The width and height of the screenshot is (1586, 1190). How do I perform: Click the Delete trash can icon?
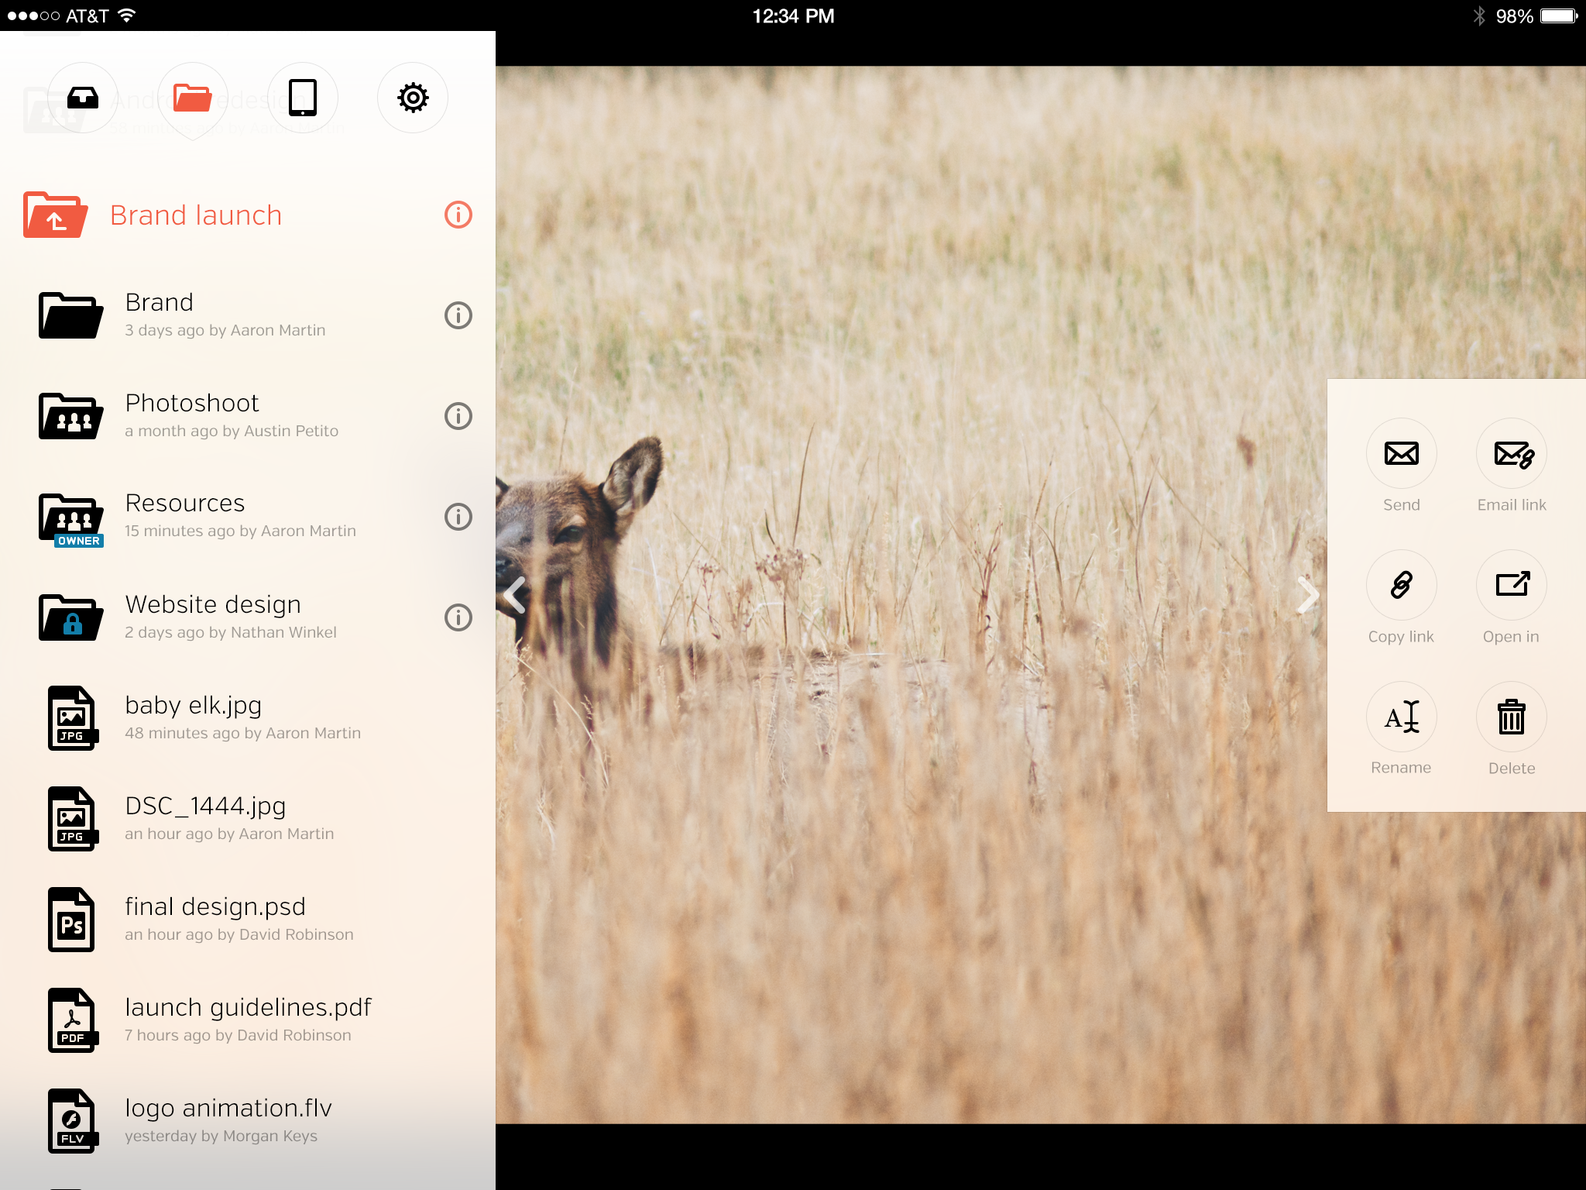[1511, 717]
